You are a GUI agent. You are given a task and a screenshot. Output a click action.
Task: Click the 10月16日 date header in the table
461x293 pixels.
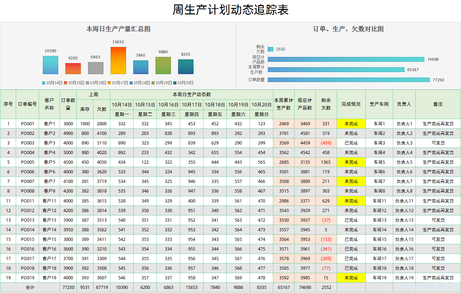click(168, 105)
